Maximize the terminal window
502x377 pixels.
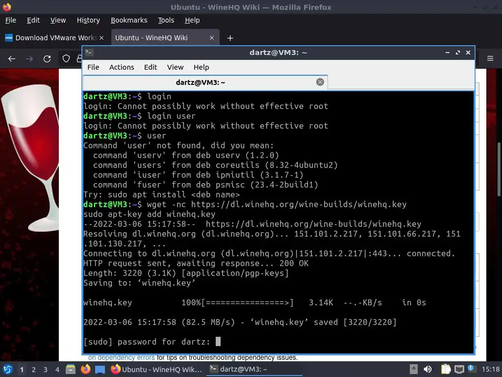pos(458,53)
